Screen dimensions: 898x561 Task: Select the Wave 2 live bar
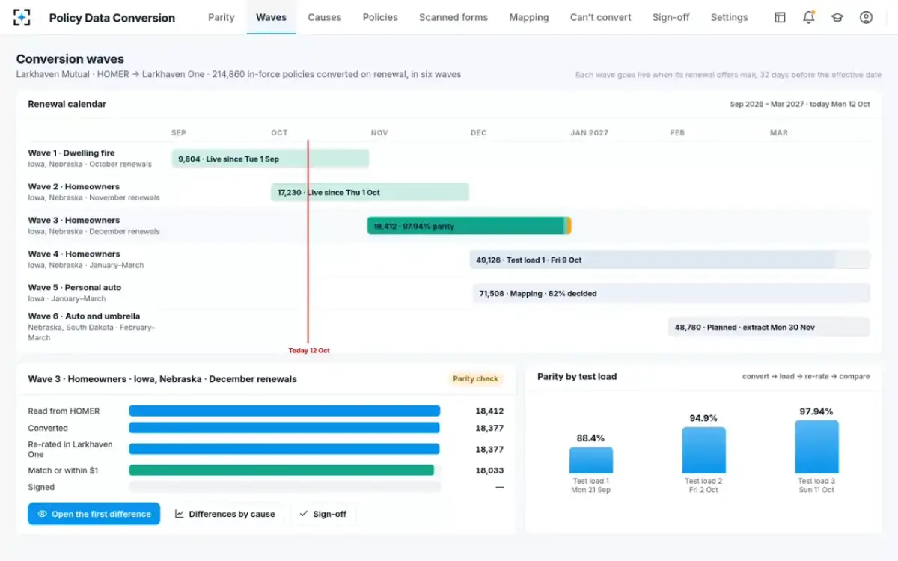point(370,192)
